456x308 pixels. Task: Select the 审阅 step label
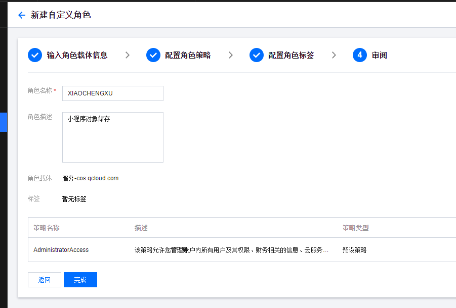(x=380, y=55)
